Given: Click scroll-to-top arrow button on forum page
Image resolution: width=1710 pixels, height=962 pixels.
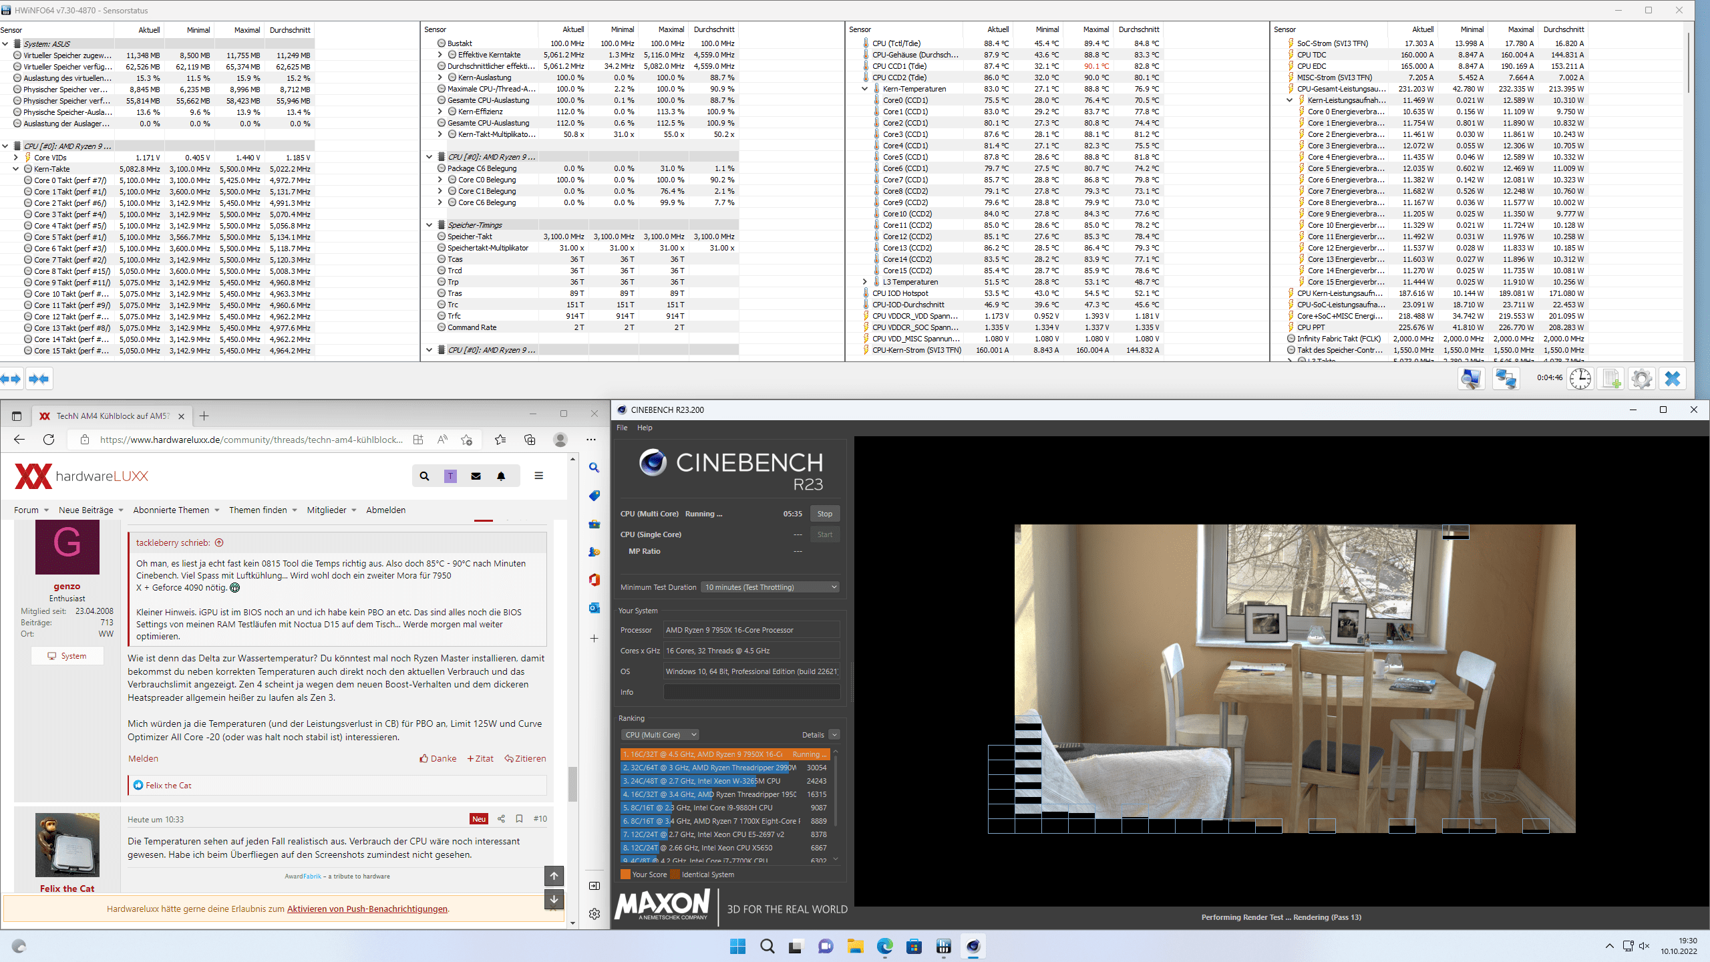Looking at the screenshot, I should pyautogui.click(x=554, y=876).
